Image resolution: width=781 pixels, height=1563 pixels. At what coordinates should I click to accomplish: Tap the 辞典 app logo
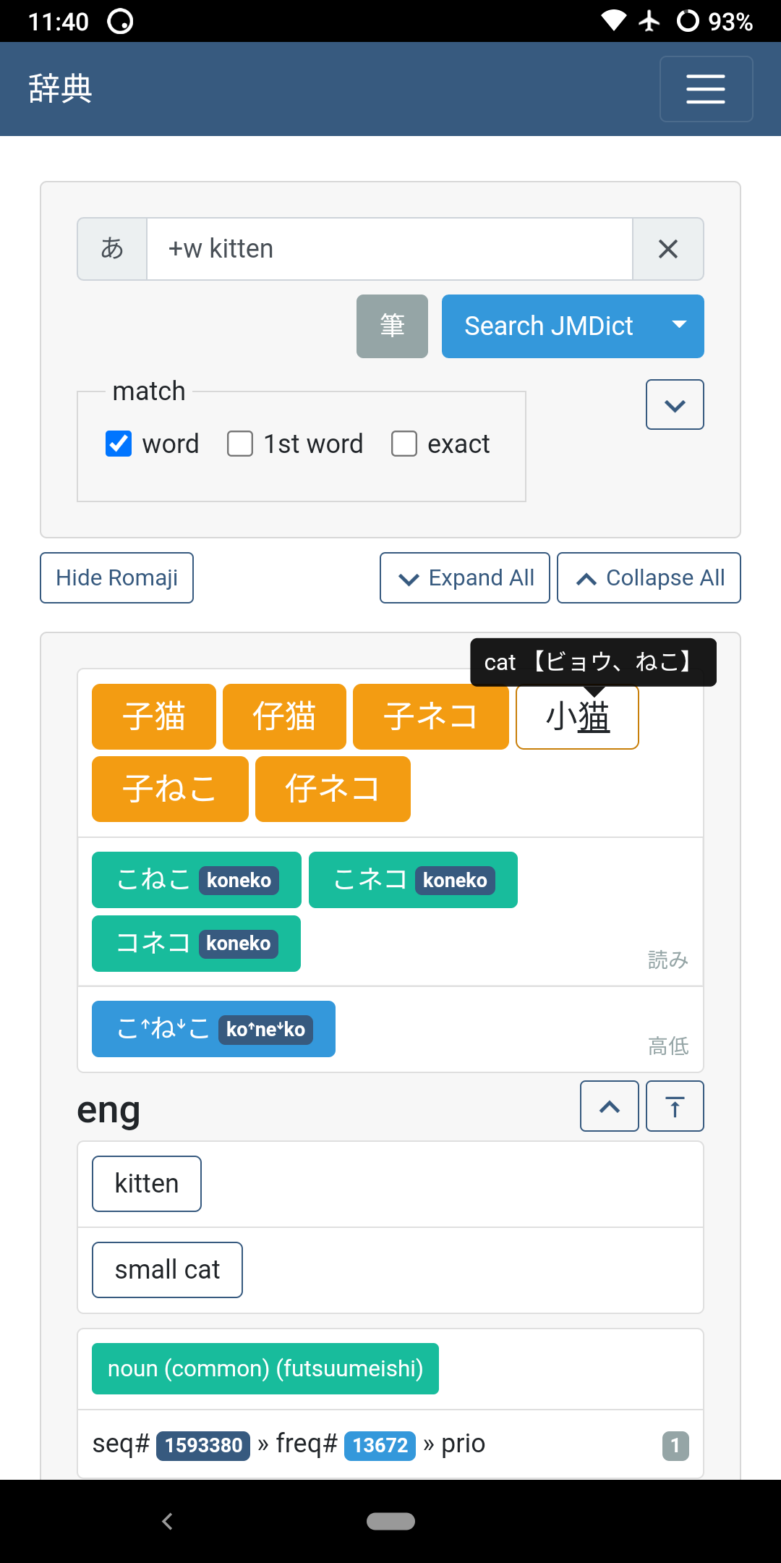pyautogui.click(x=61, y=89)
